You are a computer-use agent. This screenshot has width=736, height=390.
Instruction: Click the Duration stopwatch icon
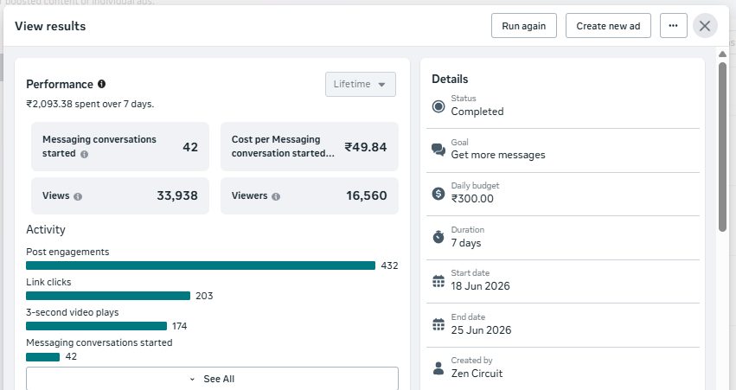[438, 237]
